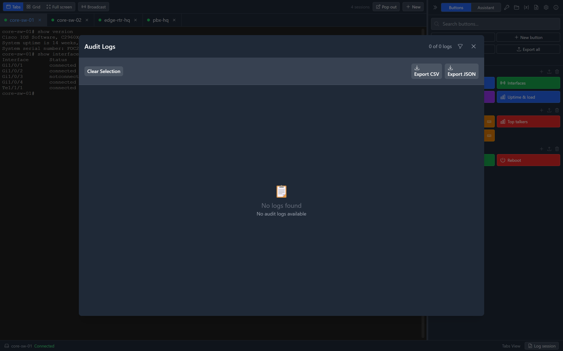This screenshot has width=563, height=351.
Task: Focus the Search buttons field
Action: (495, 24)
